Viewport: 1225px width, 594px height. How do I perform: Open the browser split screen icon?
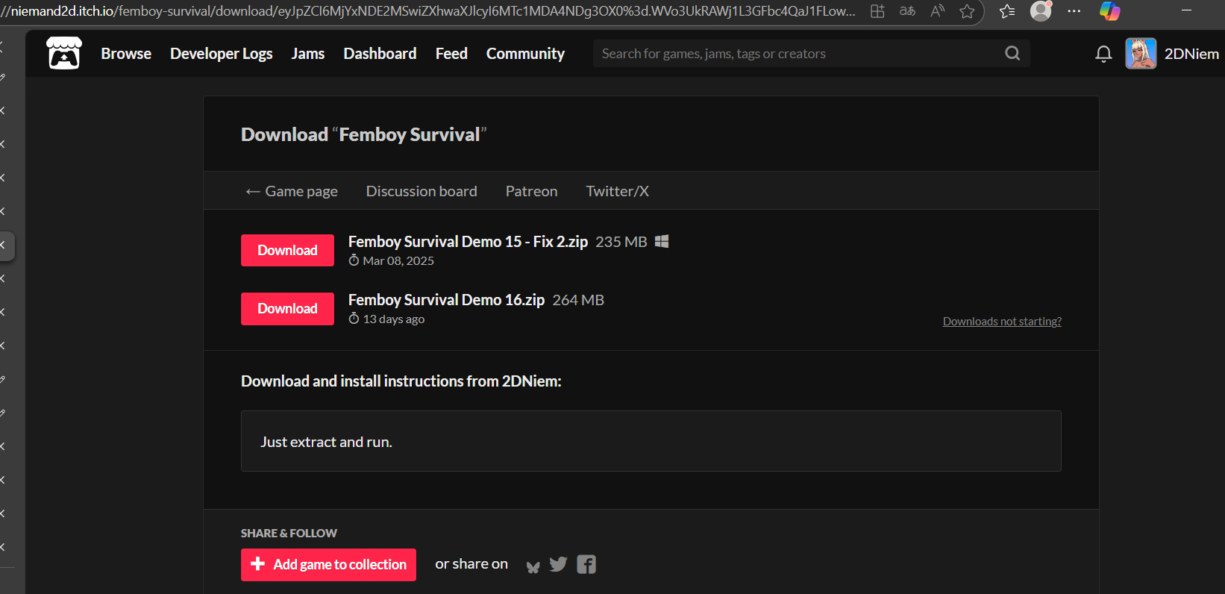coord(877,11)
